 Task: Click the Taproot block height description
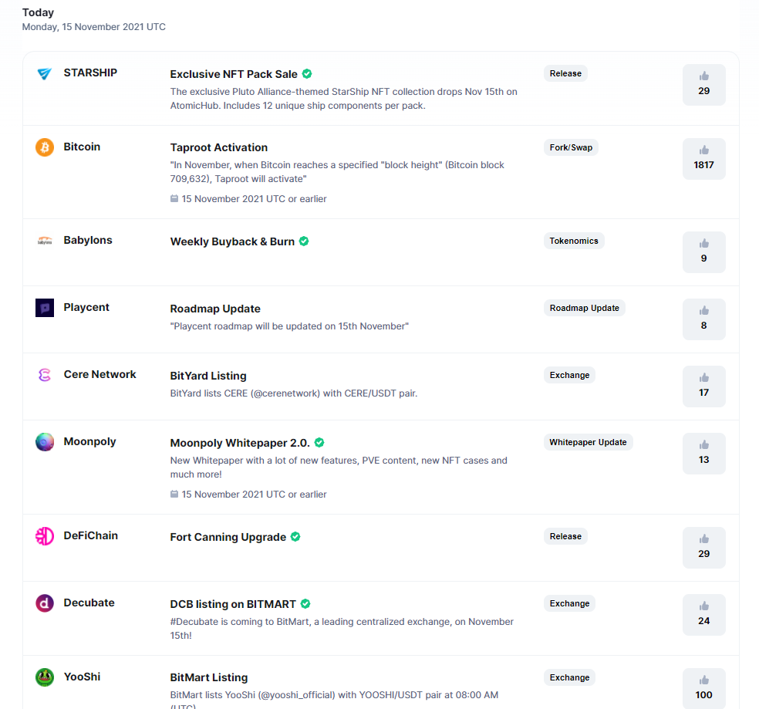click(337, 172)
